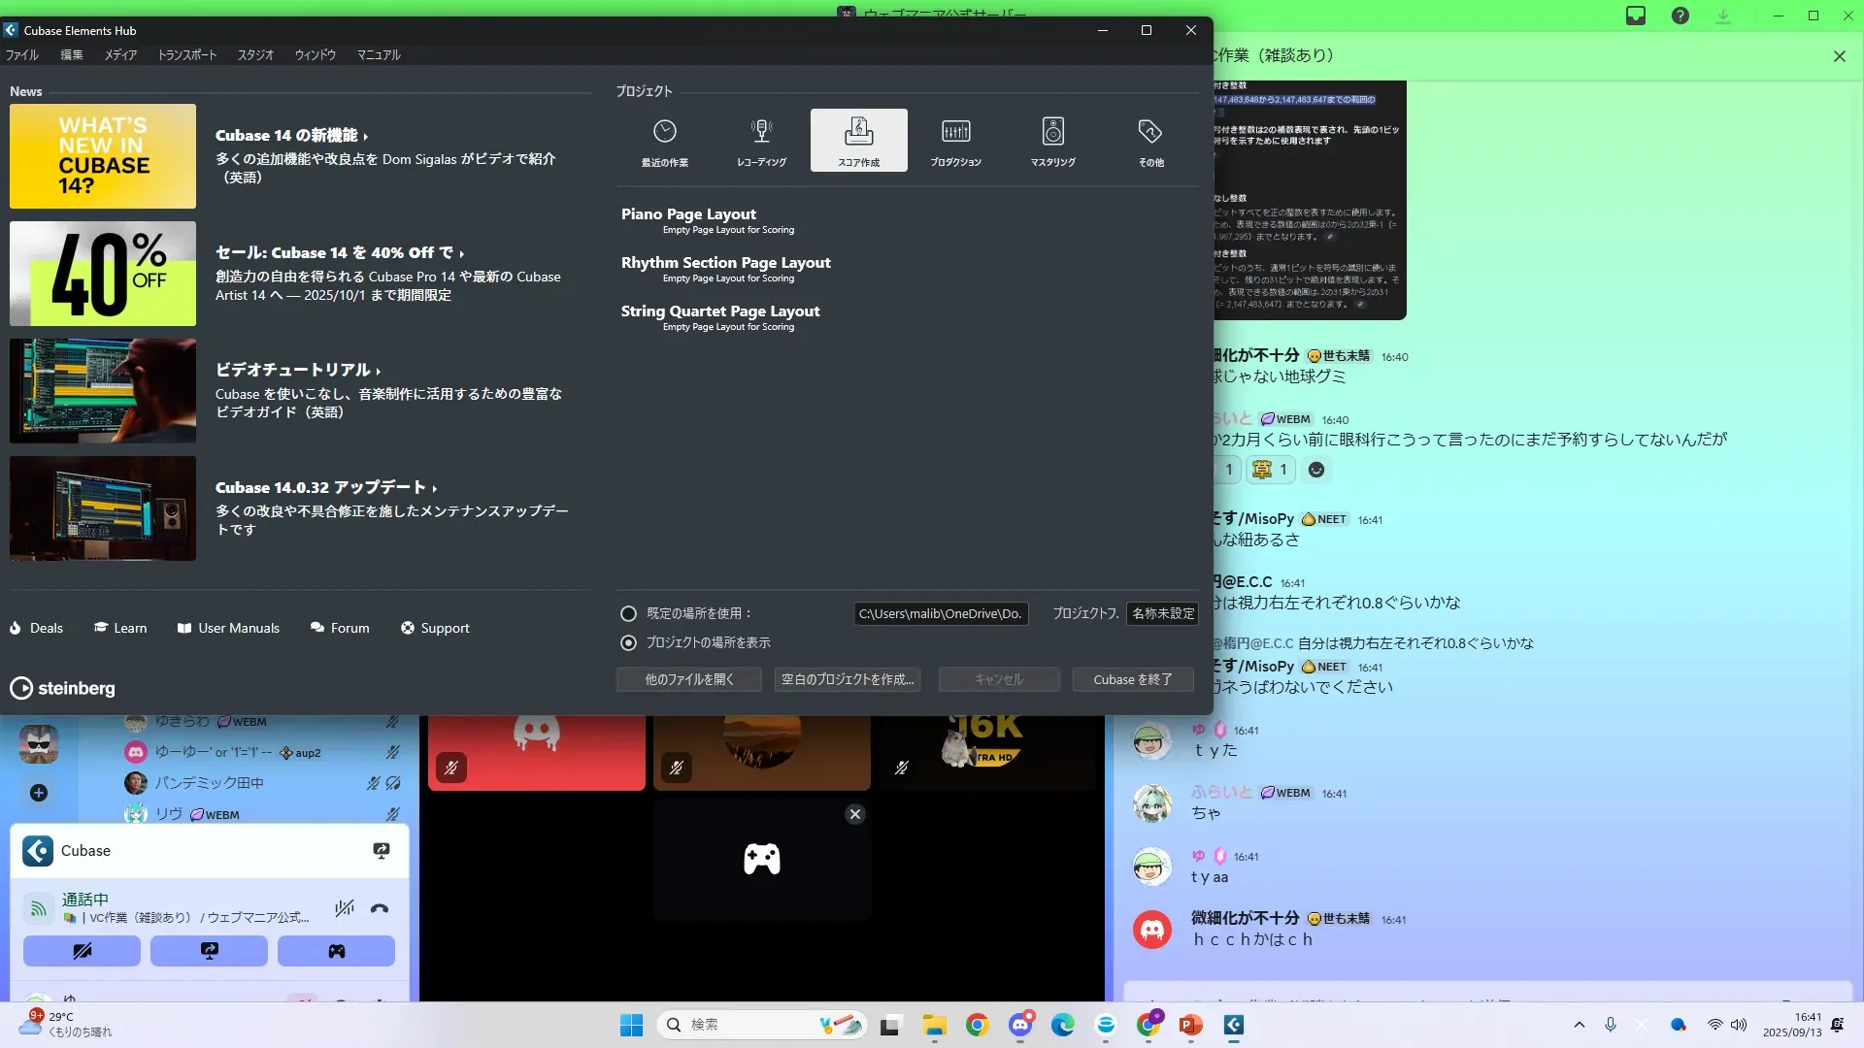Toggle the camera off button in voice panel

point(82,951)
